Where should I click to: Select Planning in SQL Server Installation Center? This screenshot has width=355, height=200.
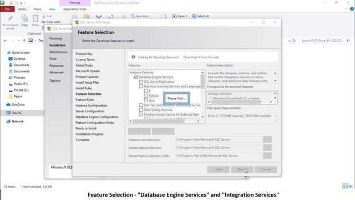point(55,38)
